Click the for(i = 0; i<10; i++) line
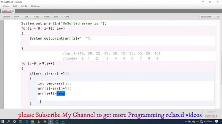This screenshot has height=124, width=222. coord(43,29)
